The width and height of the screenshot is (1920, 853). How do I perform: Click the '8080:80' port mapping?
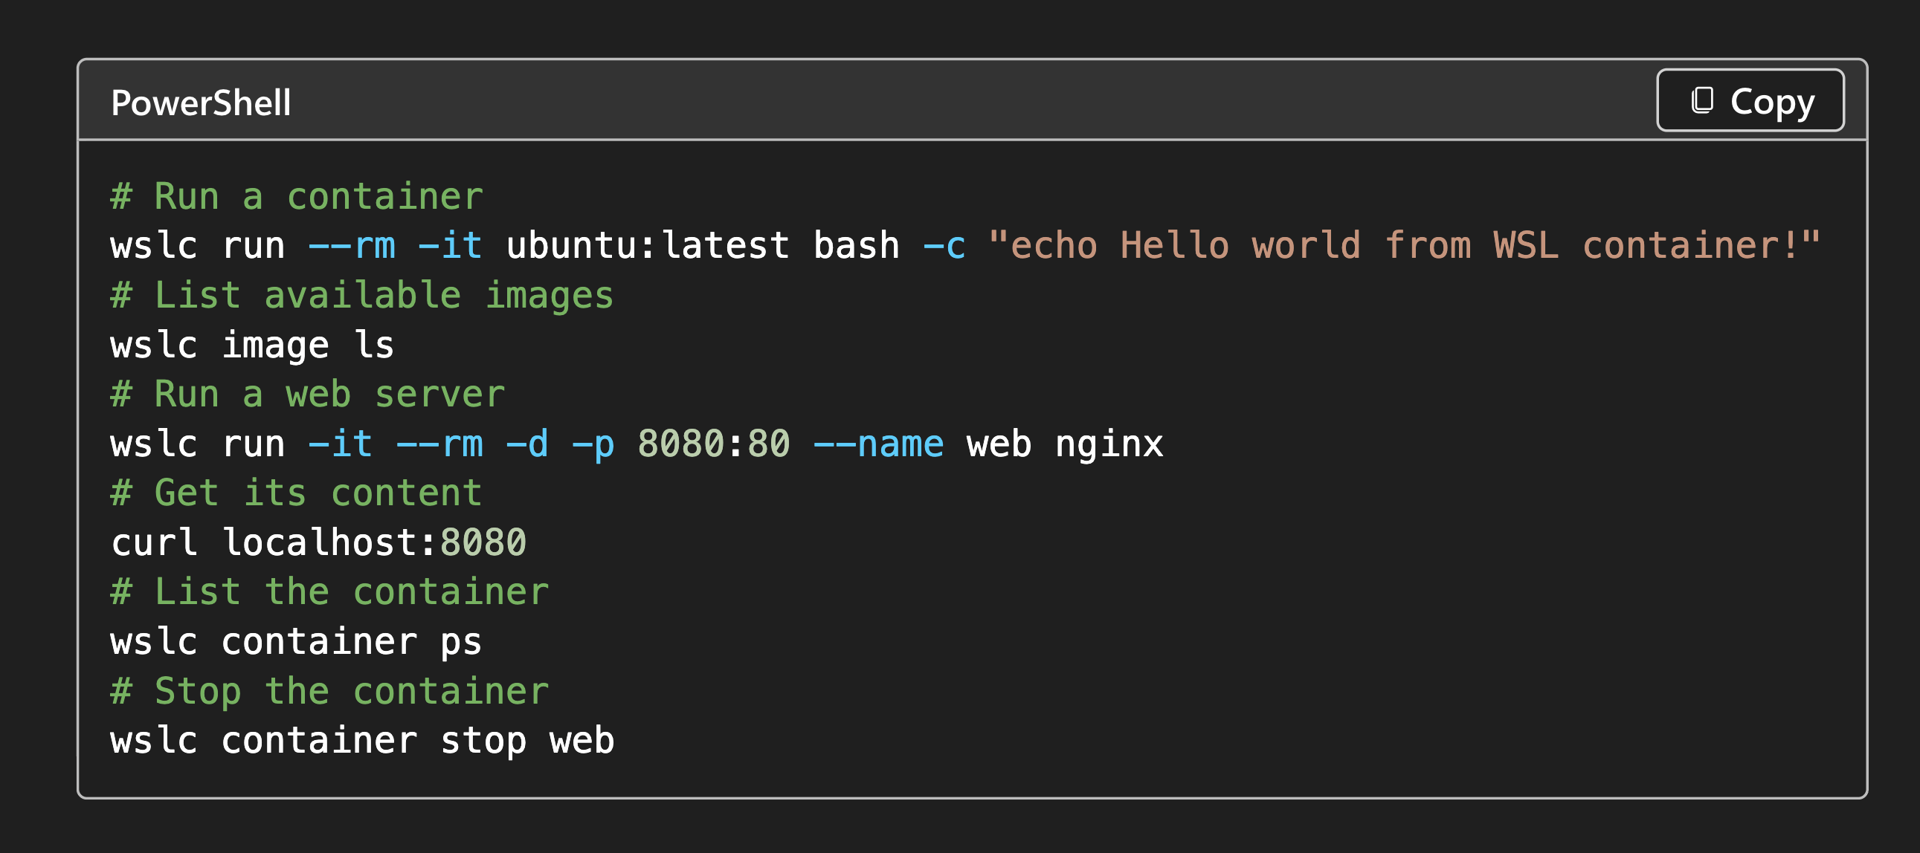pyautogui.click(x=713, y=444)
